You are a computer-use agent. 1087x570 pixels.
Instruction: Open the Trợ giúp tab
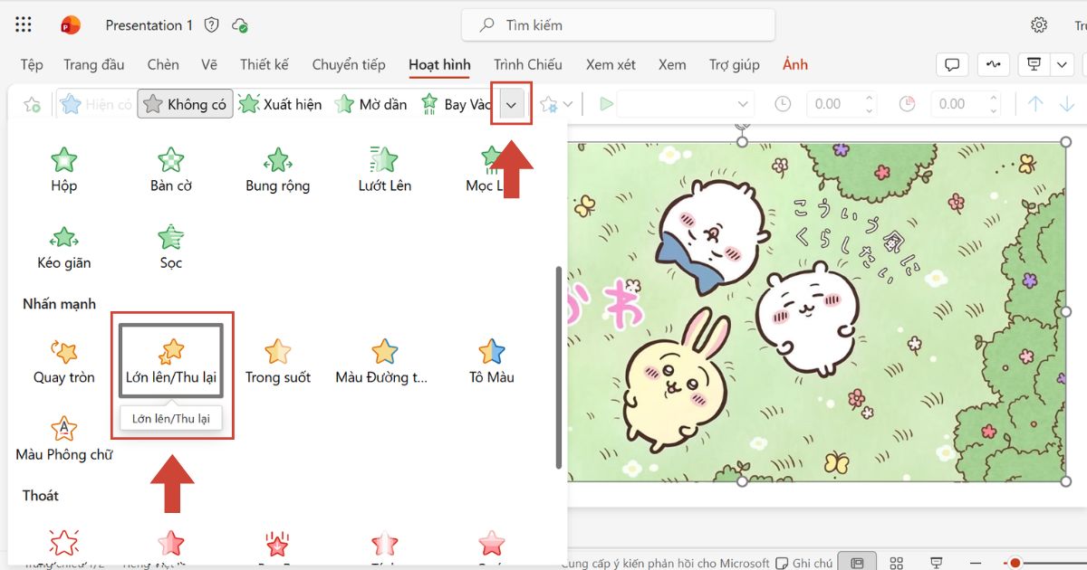(735, 64)
